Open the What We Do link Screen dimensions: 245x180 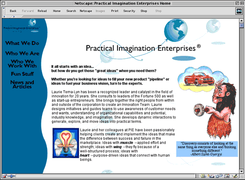coord(22,43)
